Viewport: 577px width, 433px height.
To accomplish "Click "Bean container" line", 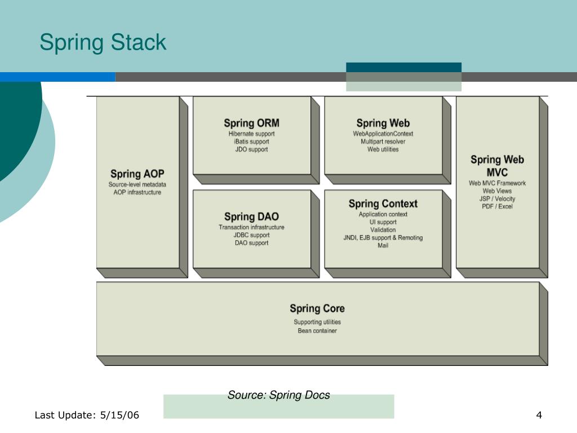I will pyautogui.click(x=317, y=330).
